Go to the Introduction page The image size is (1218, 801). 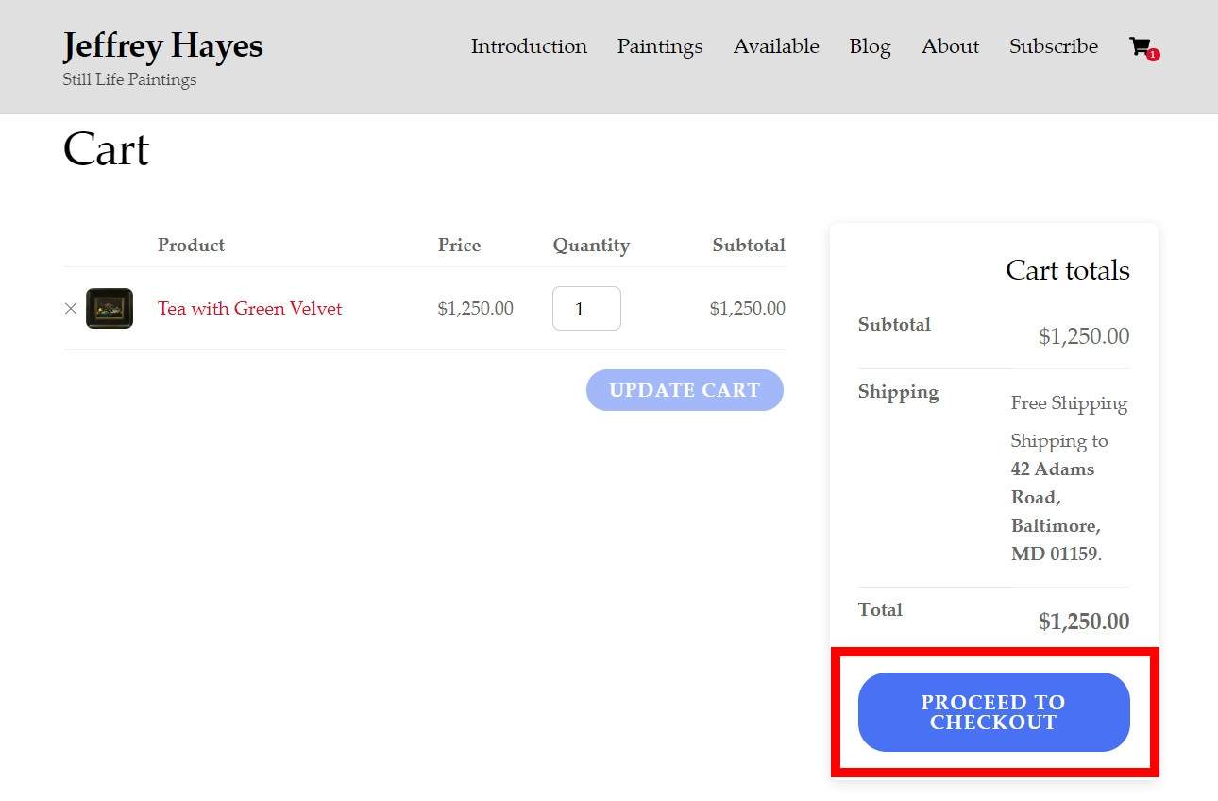point(529,46)
